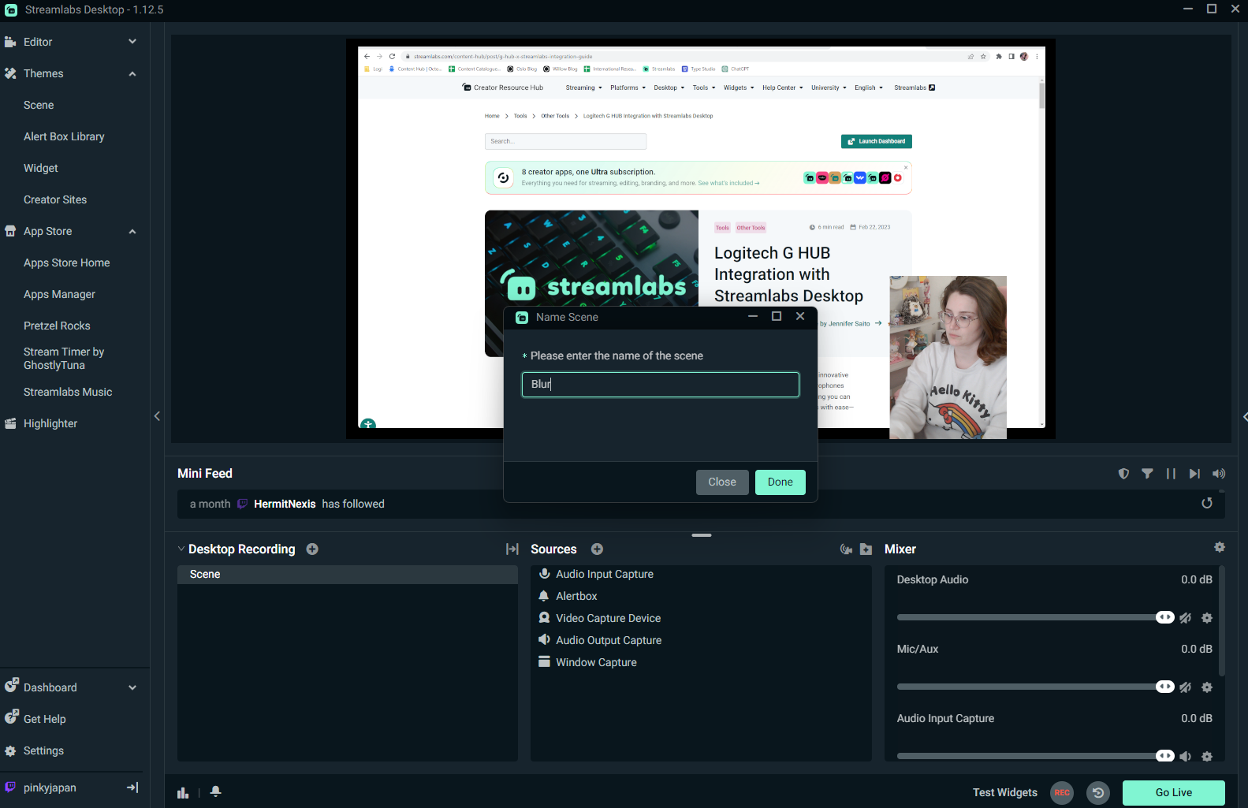Collapse the left sidebar with the arrow
The image size is (1248, 808).
tap(157, 416)
